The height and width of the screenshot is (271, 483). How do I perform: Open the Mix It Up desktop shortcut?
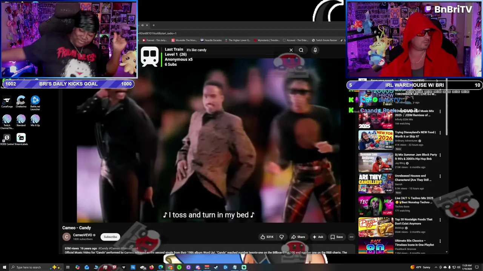(x=35, y=121)
